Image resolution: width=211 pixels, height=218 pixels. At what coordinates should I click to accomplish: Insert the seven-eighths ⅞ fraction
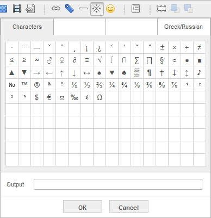175,85
